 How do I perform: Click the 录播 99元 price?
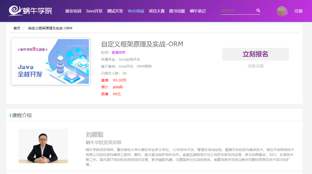pyautogui.click(x=111, y=94)
